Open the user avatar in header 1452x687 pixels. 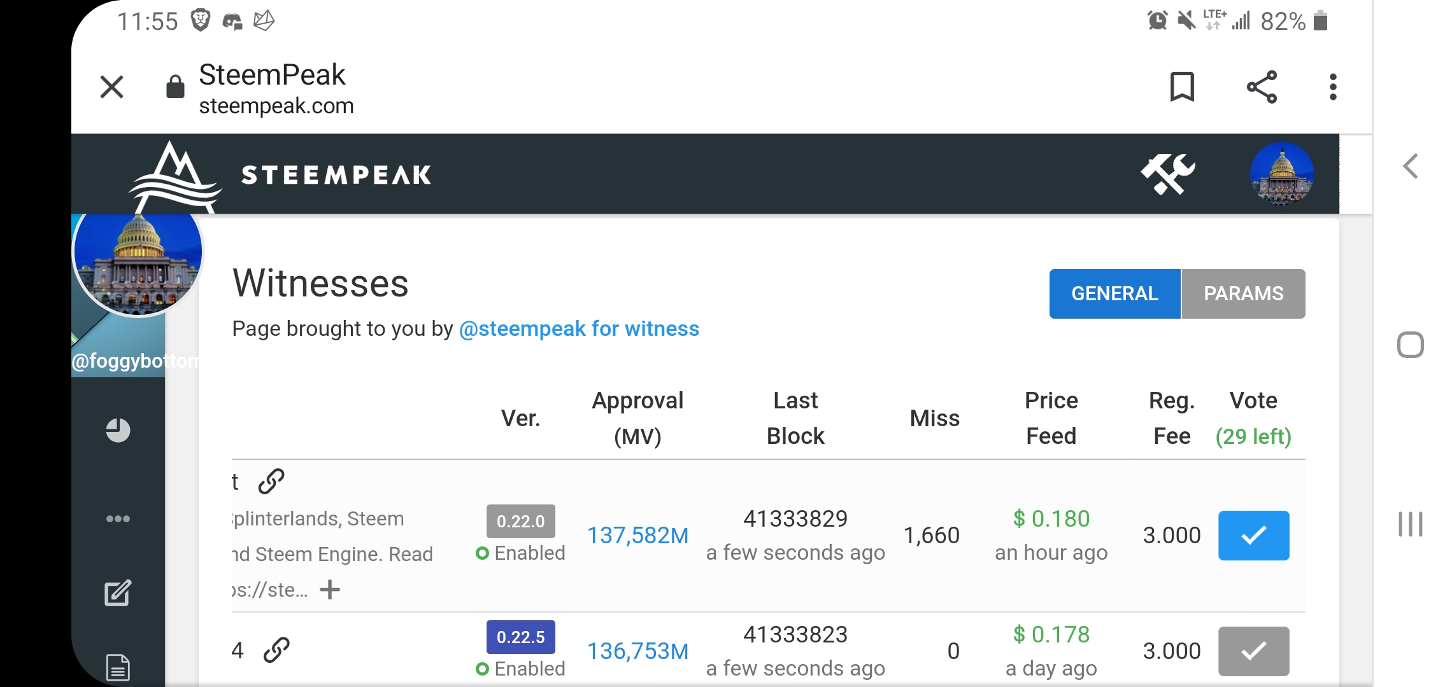tap(1281, 174)
